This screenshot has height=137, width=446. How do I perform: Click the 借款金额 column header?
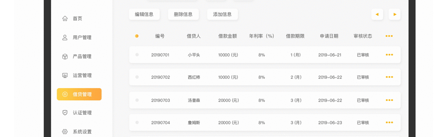click(x=228, y=36)
